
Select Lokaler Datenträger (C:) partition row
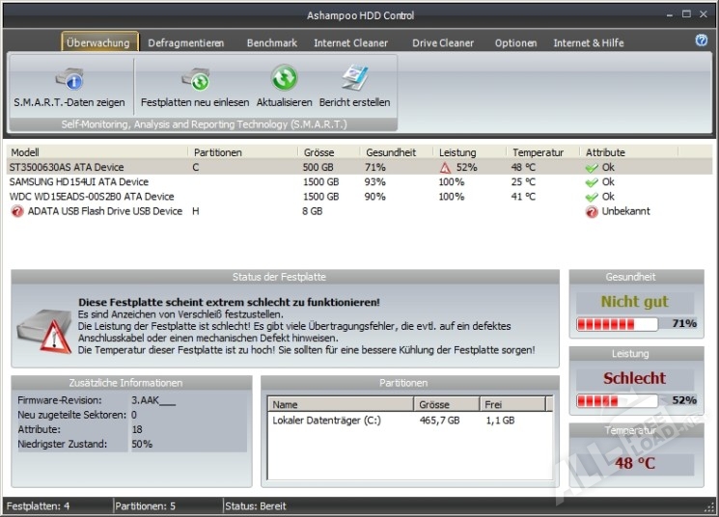click(328, 421)
